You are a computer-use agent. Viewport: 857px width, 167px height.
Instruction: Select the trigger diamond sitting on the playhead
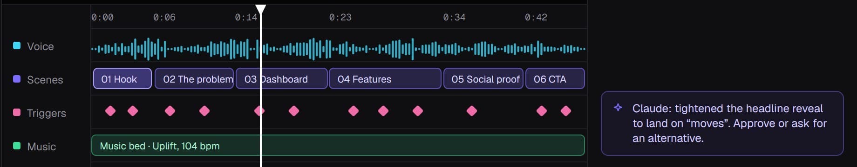point(259,111)
